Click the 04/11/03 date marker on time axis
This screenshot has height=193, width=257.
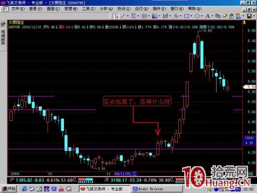125,174
